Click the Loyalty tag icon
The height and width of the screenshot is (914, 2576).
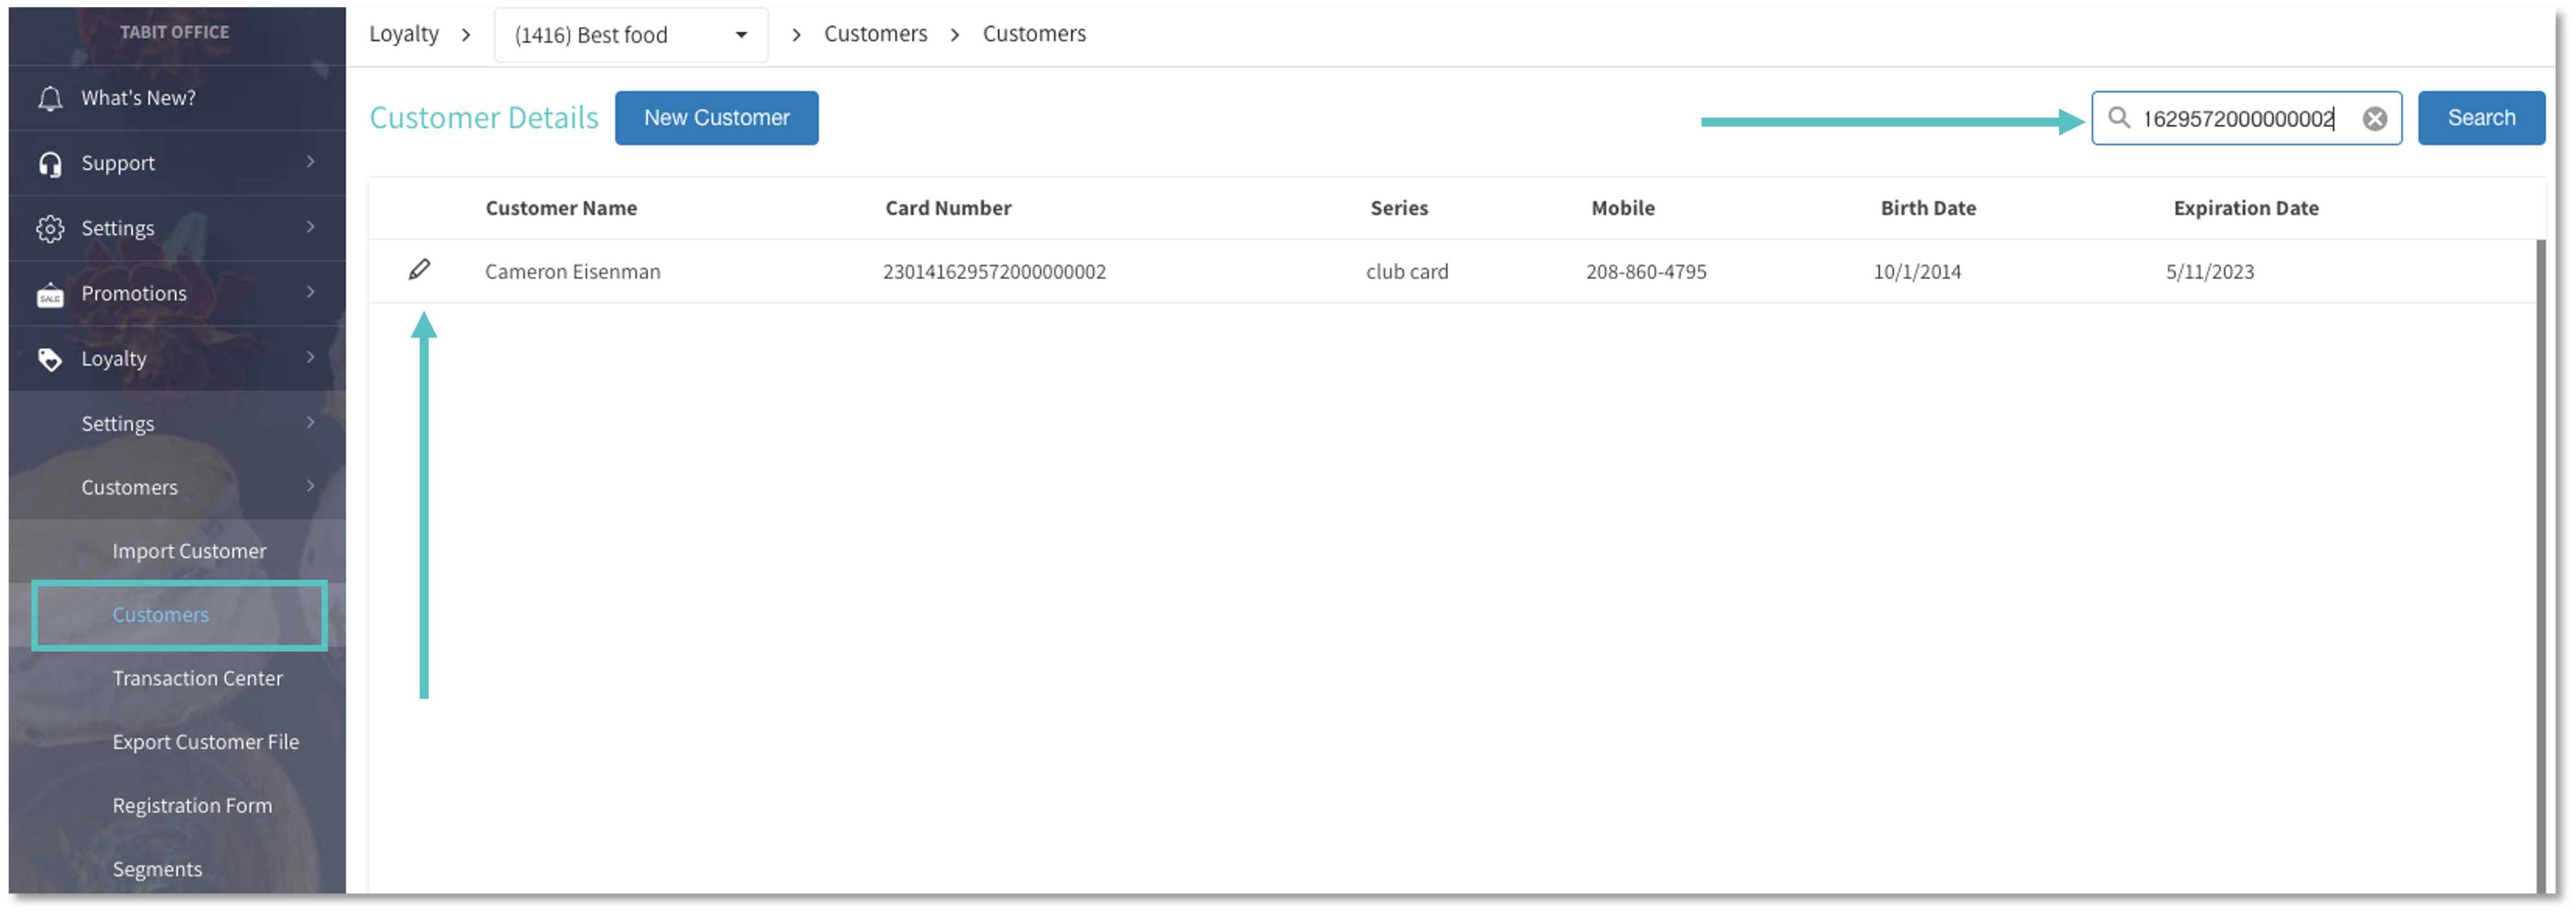50,360
